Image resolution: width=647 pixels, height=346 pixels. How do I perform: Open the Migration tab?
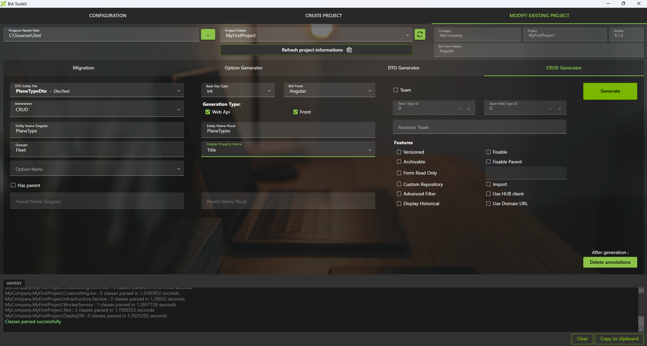click(x=84, y=68)
